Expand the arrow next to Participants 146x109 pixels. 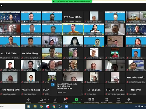coord(48,100)
